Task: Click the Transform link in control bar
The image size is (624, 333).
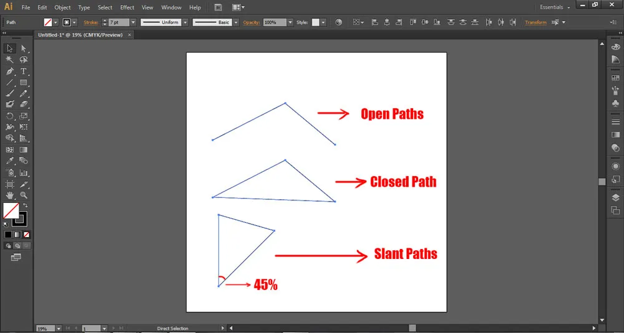Action: click(x=535, y=22)
